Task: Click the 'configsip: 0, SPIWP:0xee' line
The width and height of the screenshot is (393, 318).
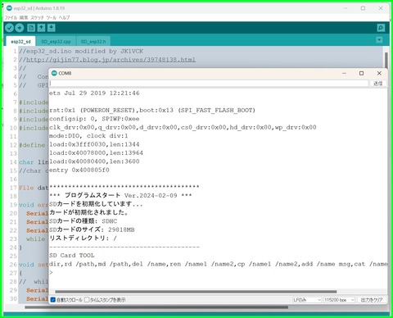Action: pos(94,119)
